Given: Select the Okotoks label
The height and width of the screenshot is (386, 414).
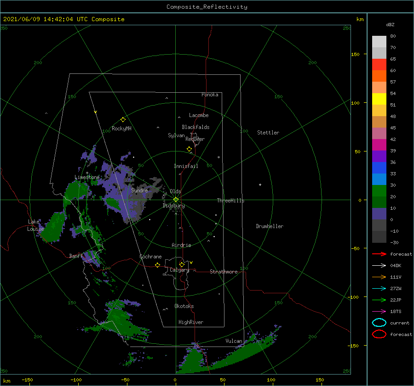Looking at the screenshot, I should [184, 306].
